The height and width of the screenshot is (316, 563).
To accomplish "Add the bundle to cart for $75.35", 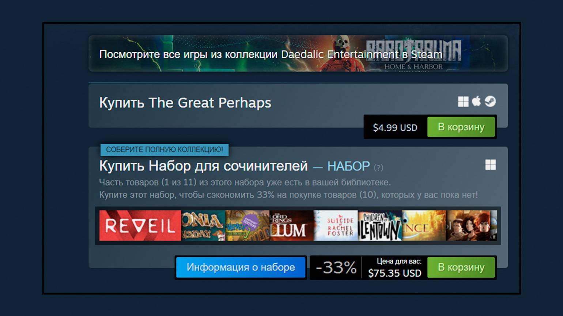I will [x=461, y=267].
